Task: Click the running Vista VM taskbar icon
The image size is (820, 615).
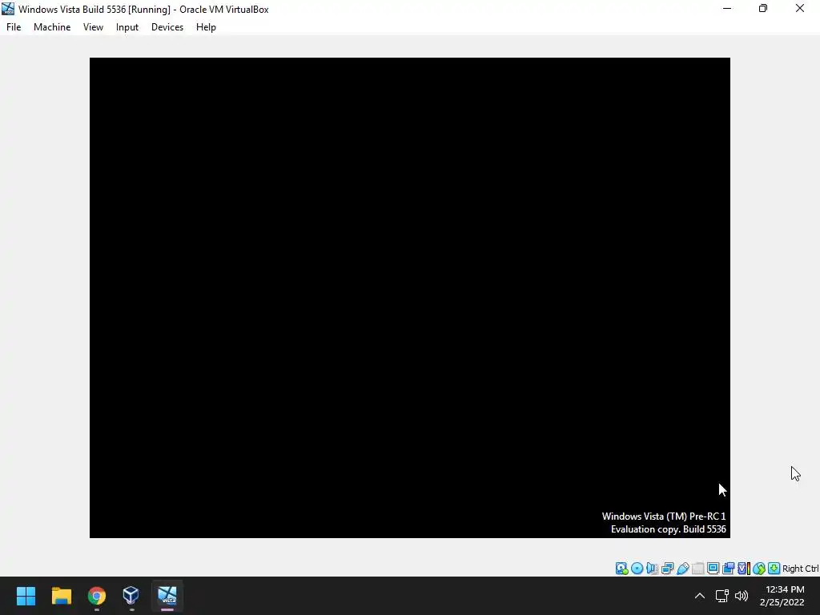Action: 167,596
